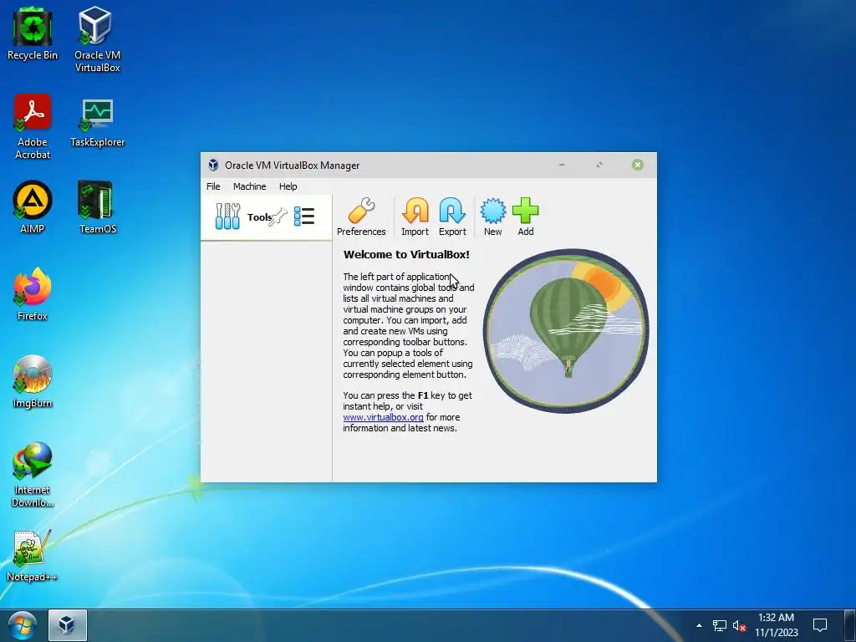Open the Preferences toolbar button
This screenshot has width=856, height=642.
point(361,217)
